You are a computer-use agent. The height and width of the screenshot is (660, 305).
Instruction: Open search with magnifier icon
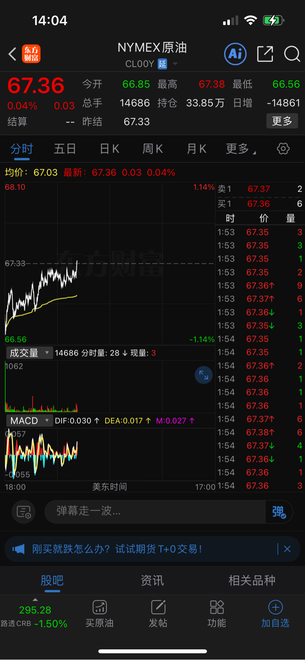292,54
